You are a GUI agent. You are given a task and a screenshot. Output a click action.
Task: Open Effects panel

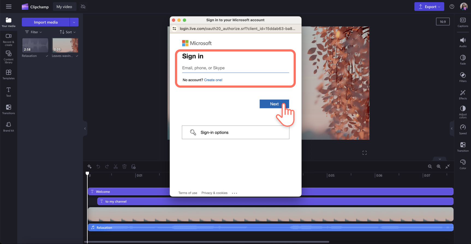pos(463,95)
